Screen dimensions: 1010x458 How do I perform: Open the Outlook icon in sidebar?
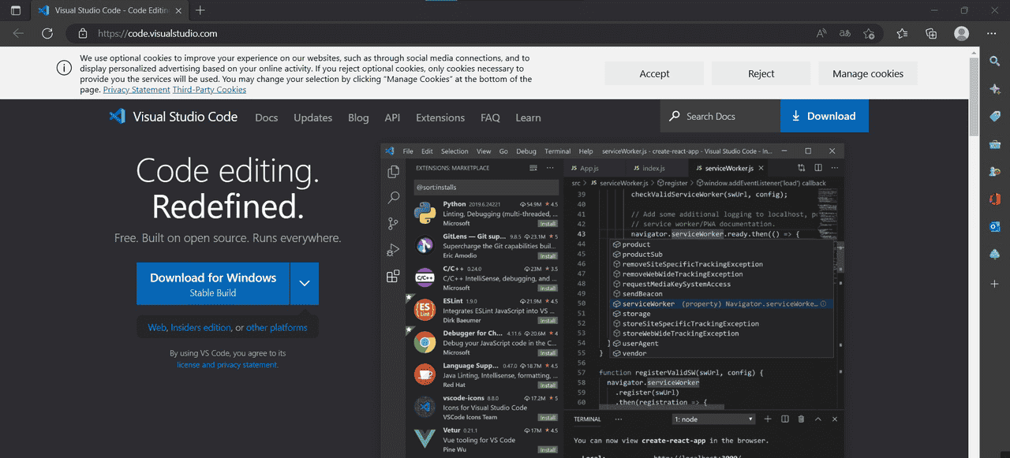pos(995,227)
